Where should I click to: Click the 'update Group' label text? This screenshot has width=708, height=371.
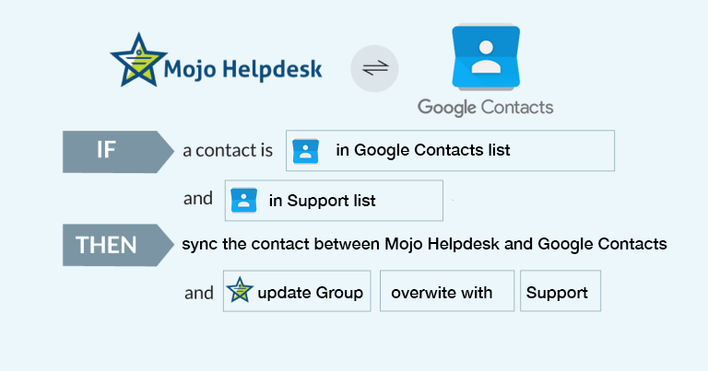(310, 293)
